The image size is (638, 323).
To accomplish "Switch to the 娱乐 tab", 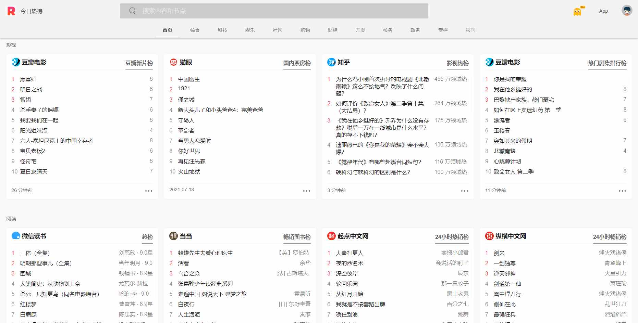I will [250, 30].
